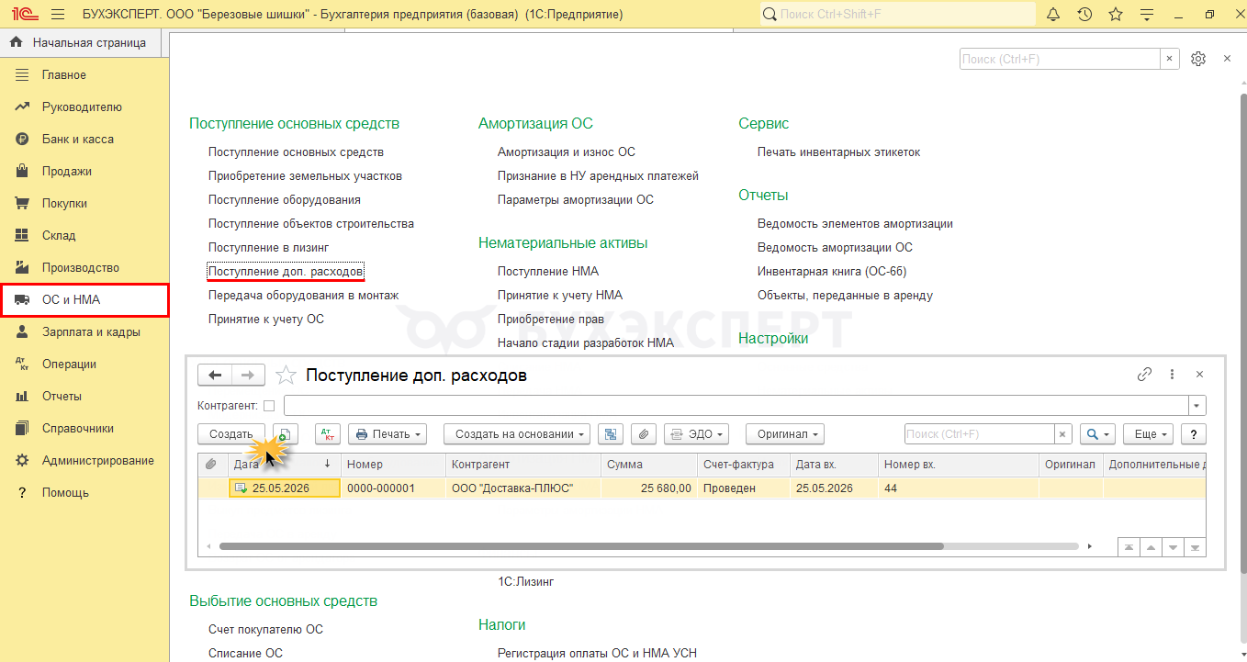Viewport: 1247px width, 662px height.
Task: Open the Оригинал dropdown
Action: point(784,434)
